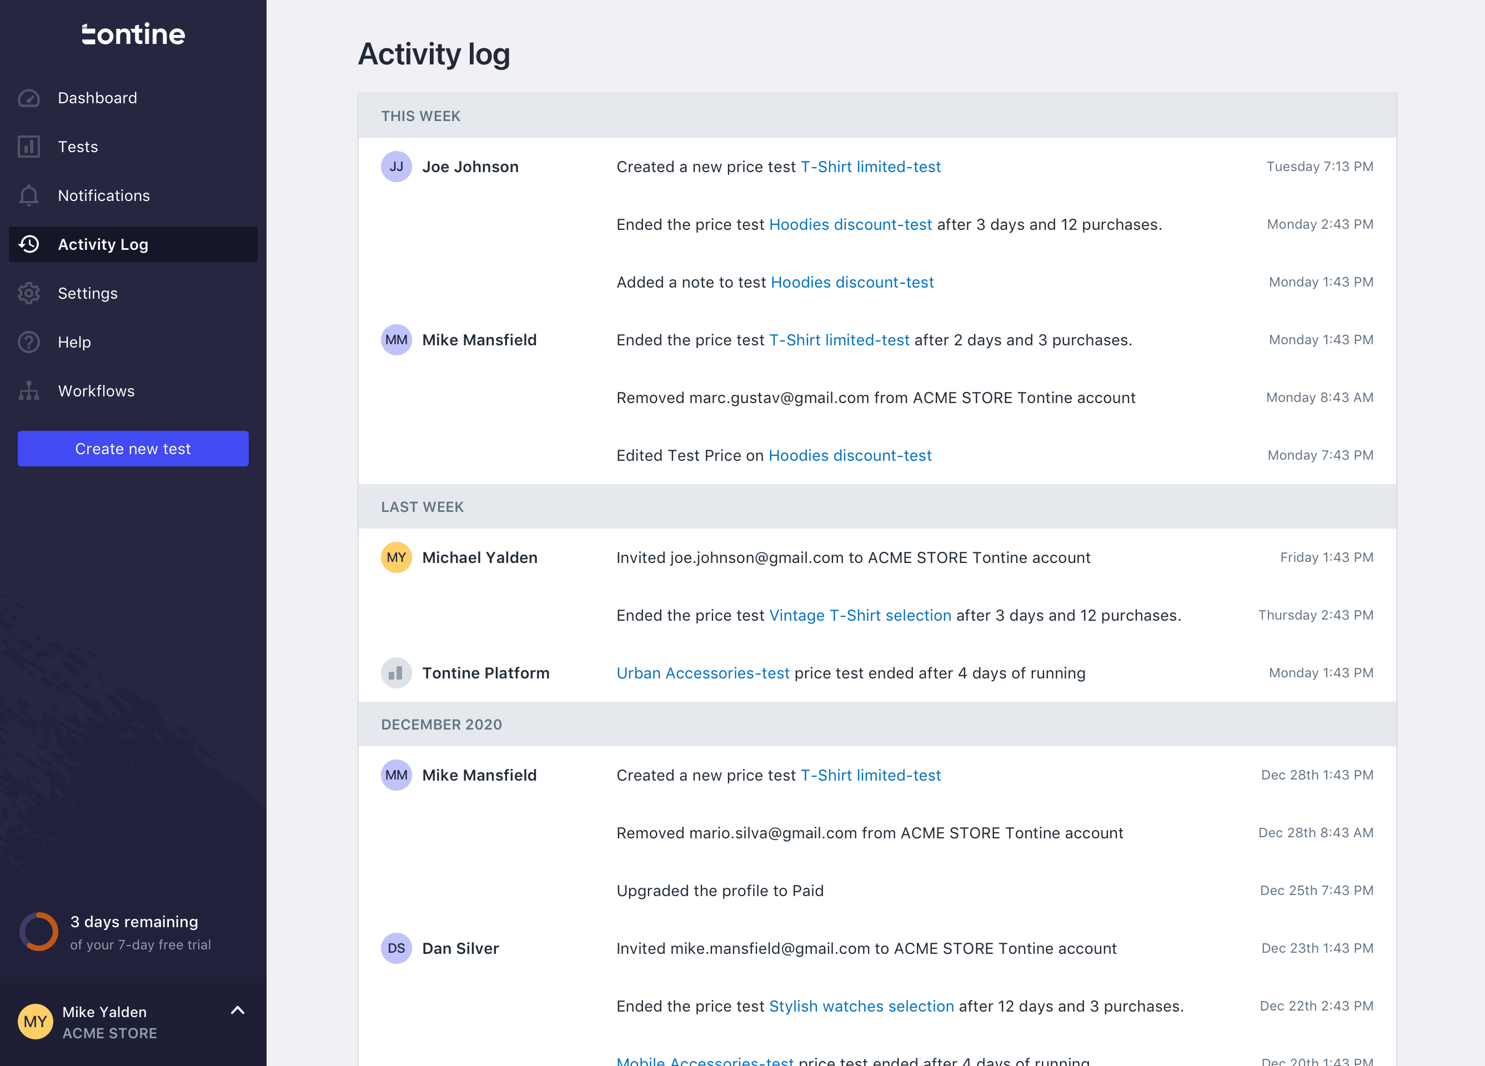Click the Tests bar chart icon
1485x1066 pixels.
[x=29, y=147]
